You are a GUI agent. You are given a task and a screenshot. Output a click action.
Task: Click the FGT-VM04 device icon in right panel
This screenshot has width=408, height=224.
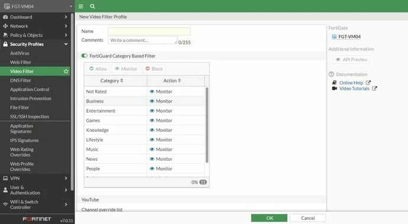click(x=334, y=37)
